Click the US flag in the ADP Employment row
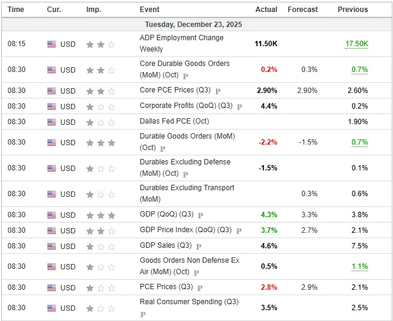Viewport: 393px width, 321px height. click(52, 44)
